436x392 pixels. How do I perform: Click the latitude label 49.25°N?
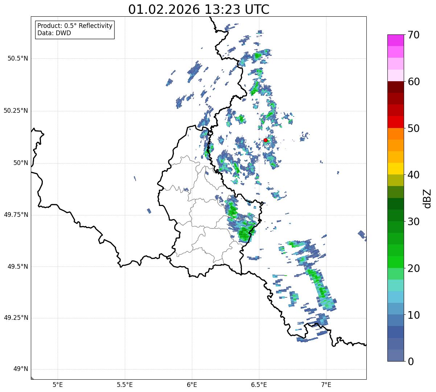[16, 318]
